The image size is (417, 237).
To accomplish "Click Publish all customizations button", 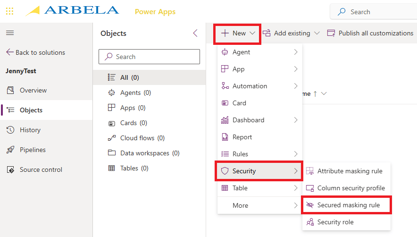I will pyautogui.click(x=370, y=33).
